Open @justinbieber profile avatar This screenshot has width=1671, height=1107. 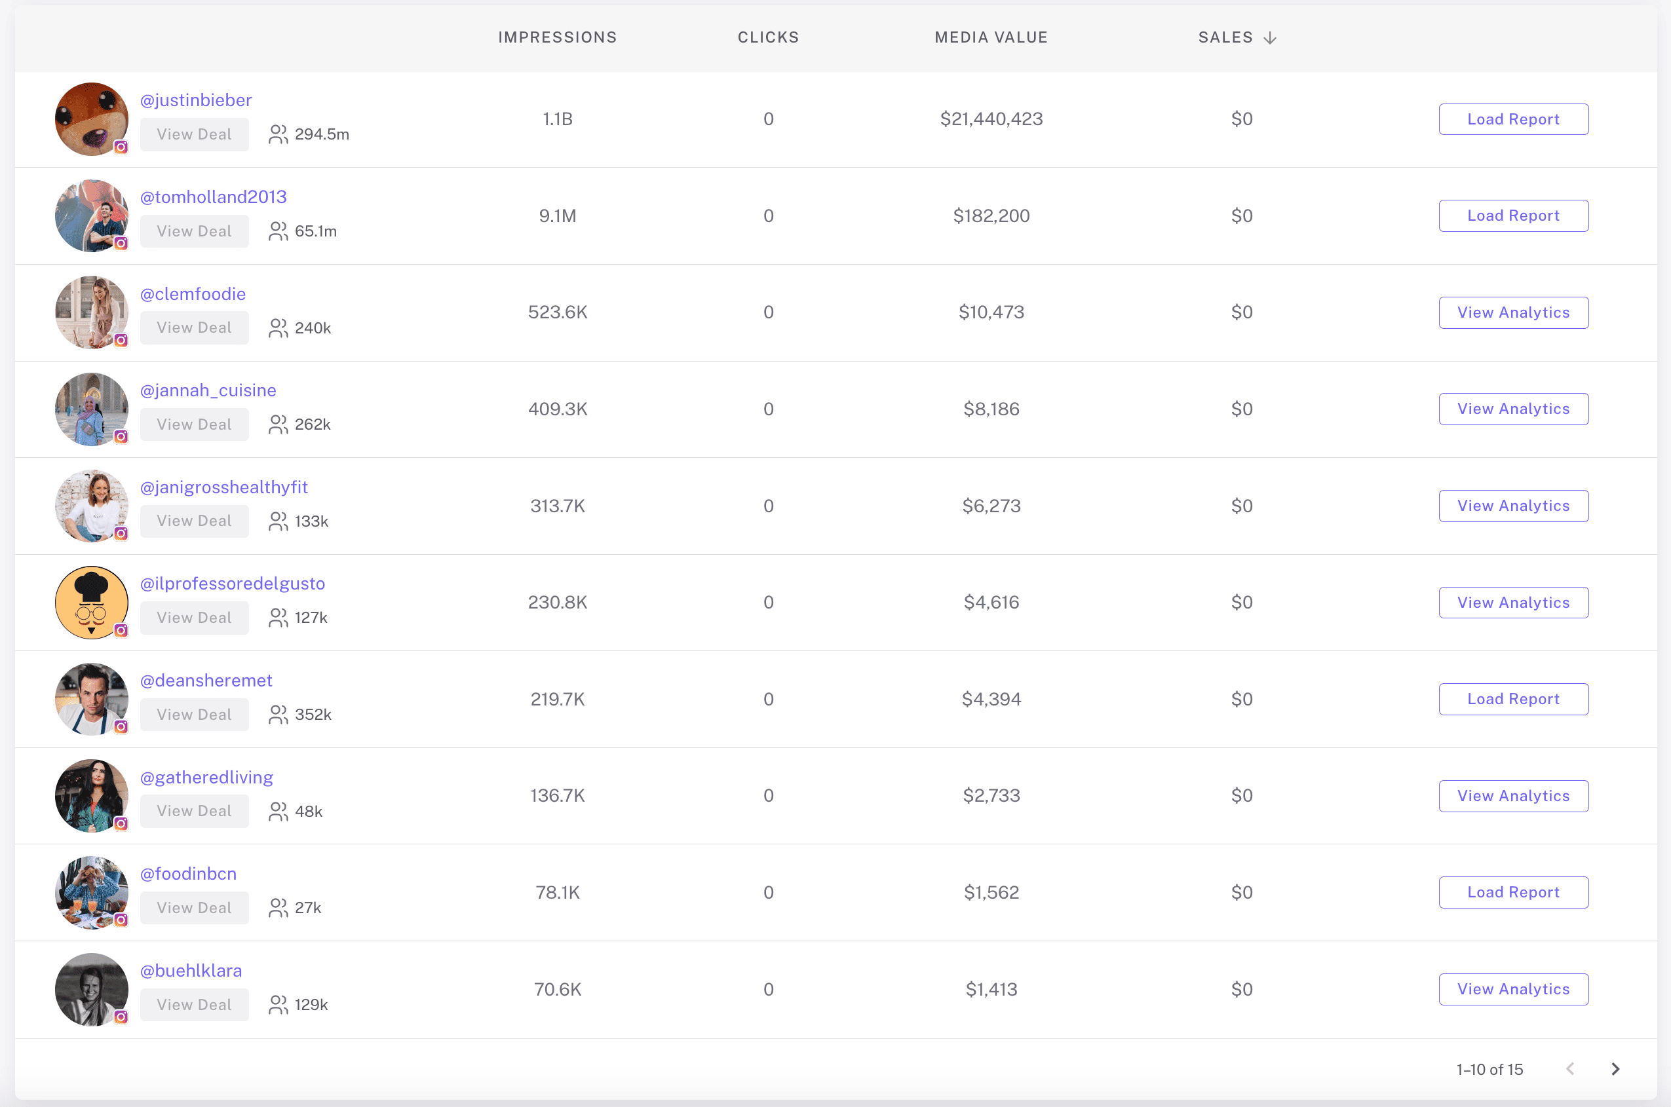coord(91,119)
